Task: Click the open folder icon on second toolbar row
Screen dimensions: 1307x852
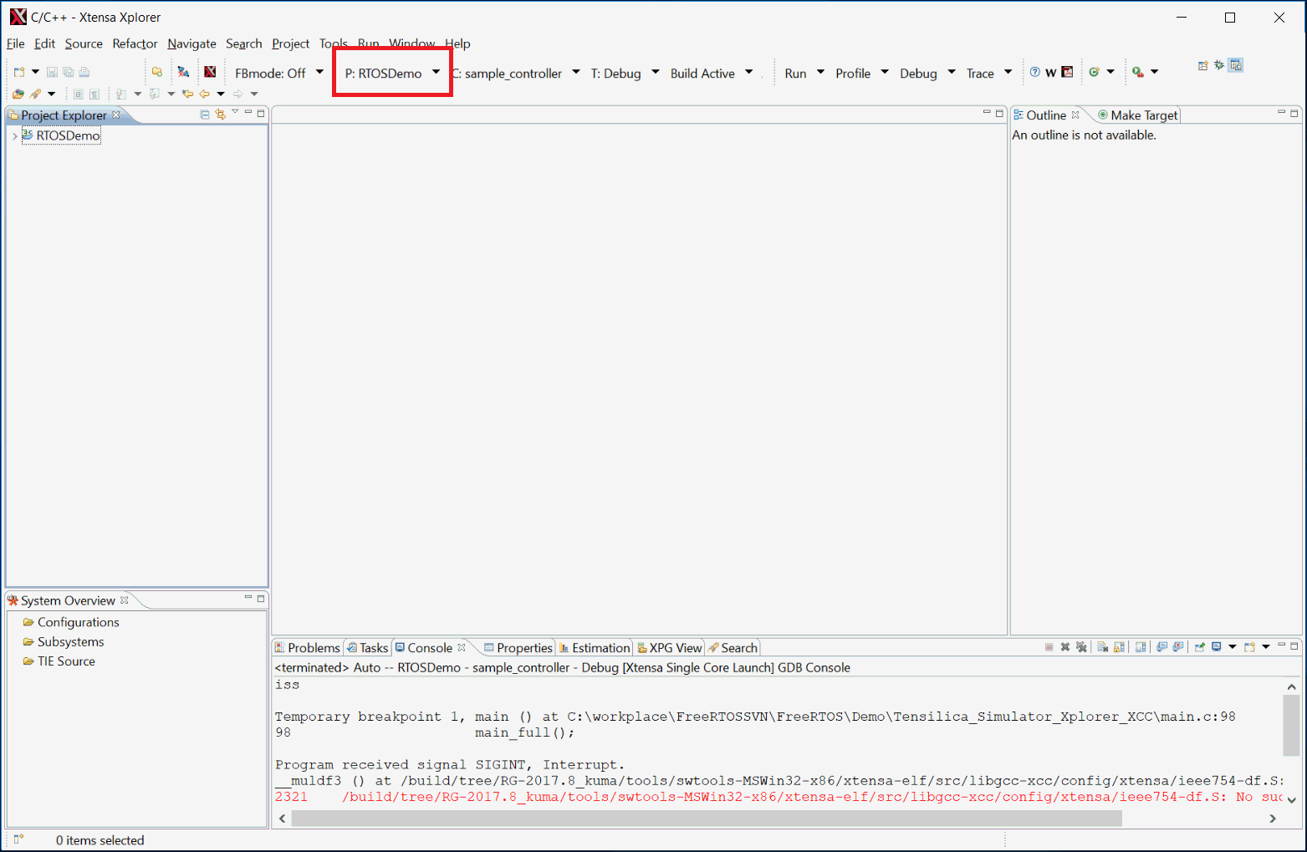Action: 18,94
